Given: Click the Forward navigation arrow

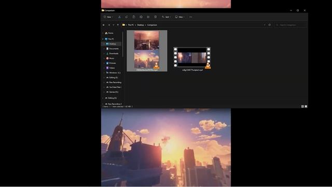Looking at the screenshot, I should 109,25.
